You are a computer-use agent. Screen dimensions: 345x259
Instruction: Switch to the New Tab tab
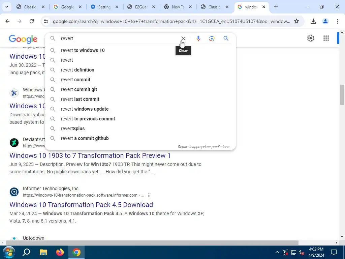point(178,7)
